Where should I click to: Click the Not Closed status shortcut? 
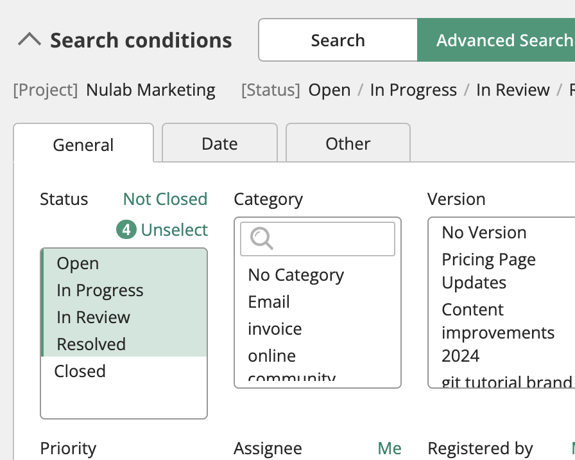165,199
